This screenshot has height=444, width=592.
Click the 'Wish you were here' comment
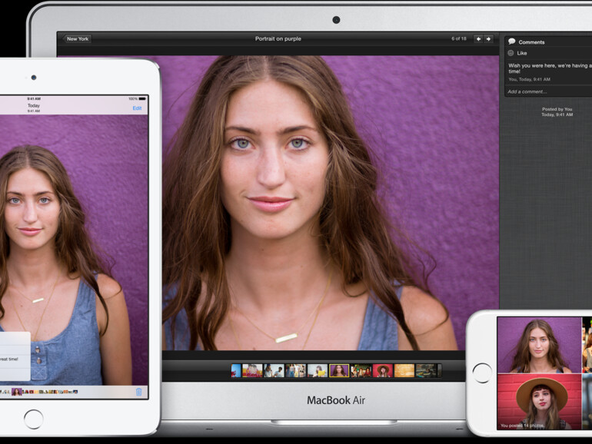click(x=550, y=68)
